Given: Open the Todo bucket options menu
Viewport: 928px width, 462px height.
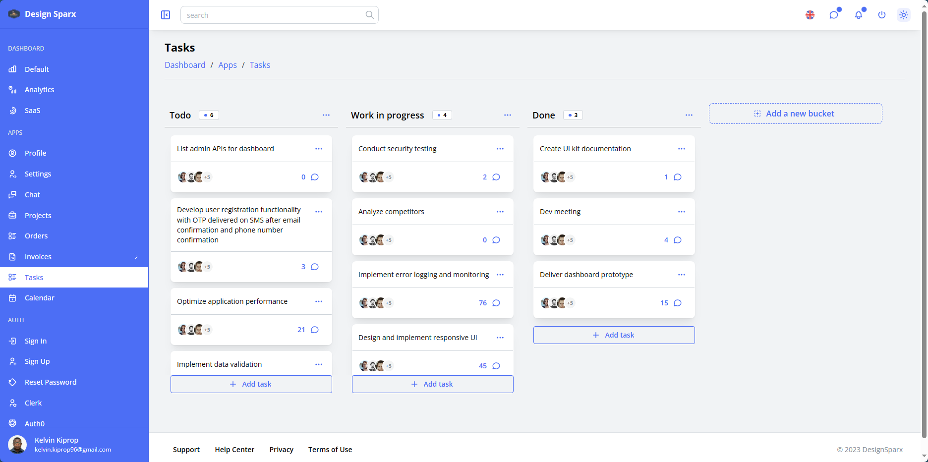Looking at the screenshot, I should coord(326,115).
